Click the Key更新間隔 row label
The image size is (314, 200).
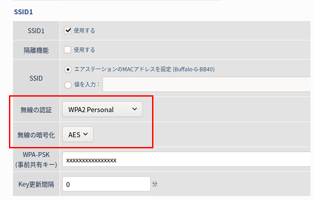click(x=36, y=184)
